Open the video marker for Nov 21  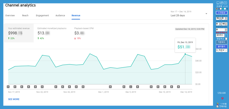35,87
